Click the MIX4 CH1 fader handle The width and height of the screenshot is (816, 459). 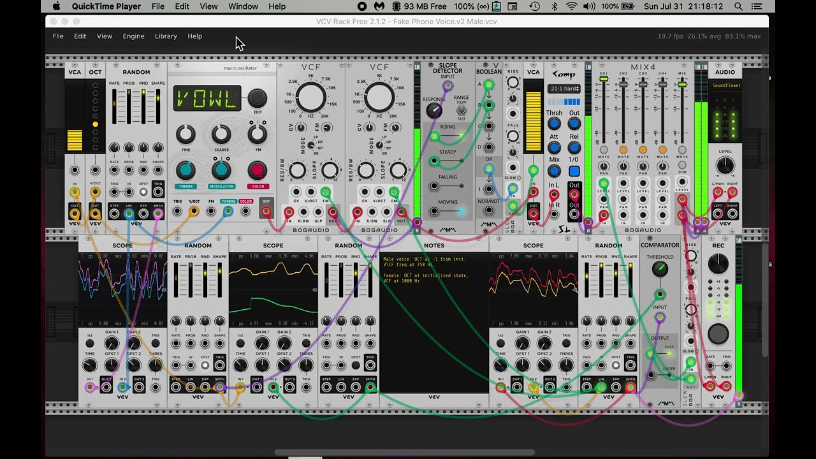click(604, 80)
